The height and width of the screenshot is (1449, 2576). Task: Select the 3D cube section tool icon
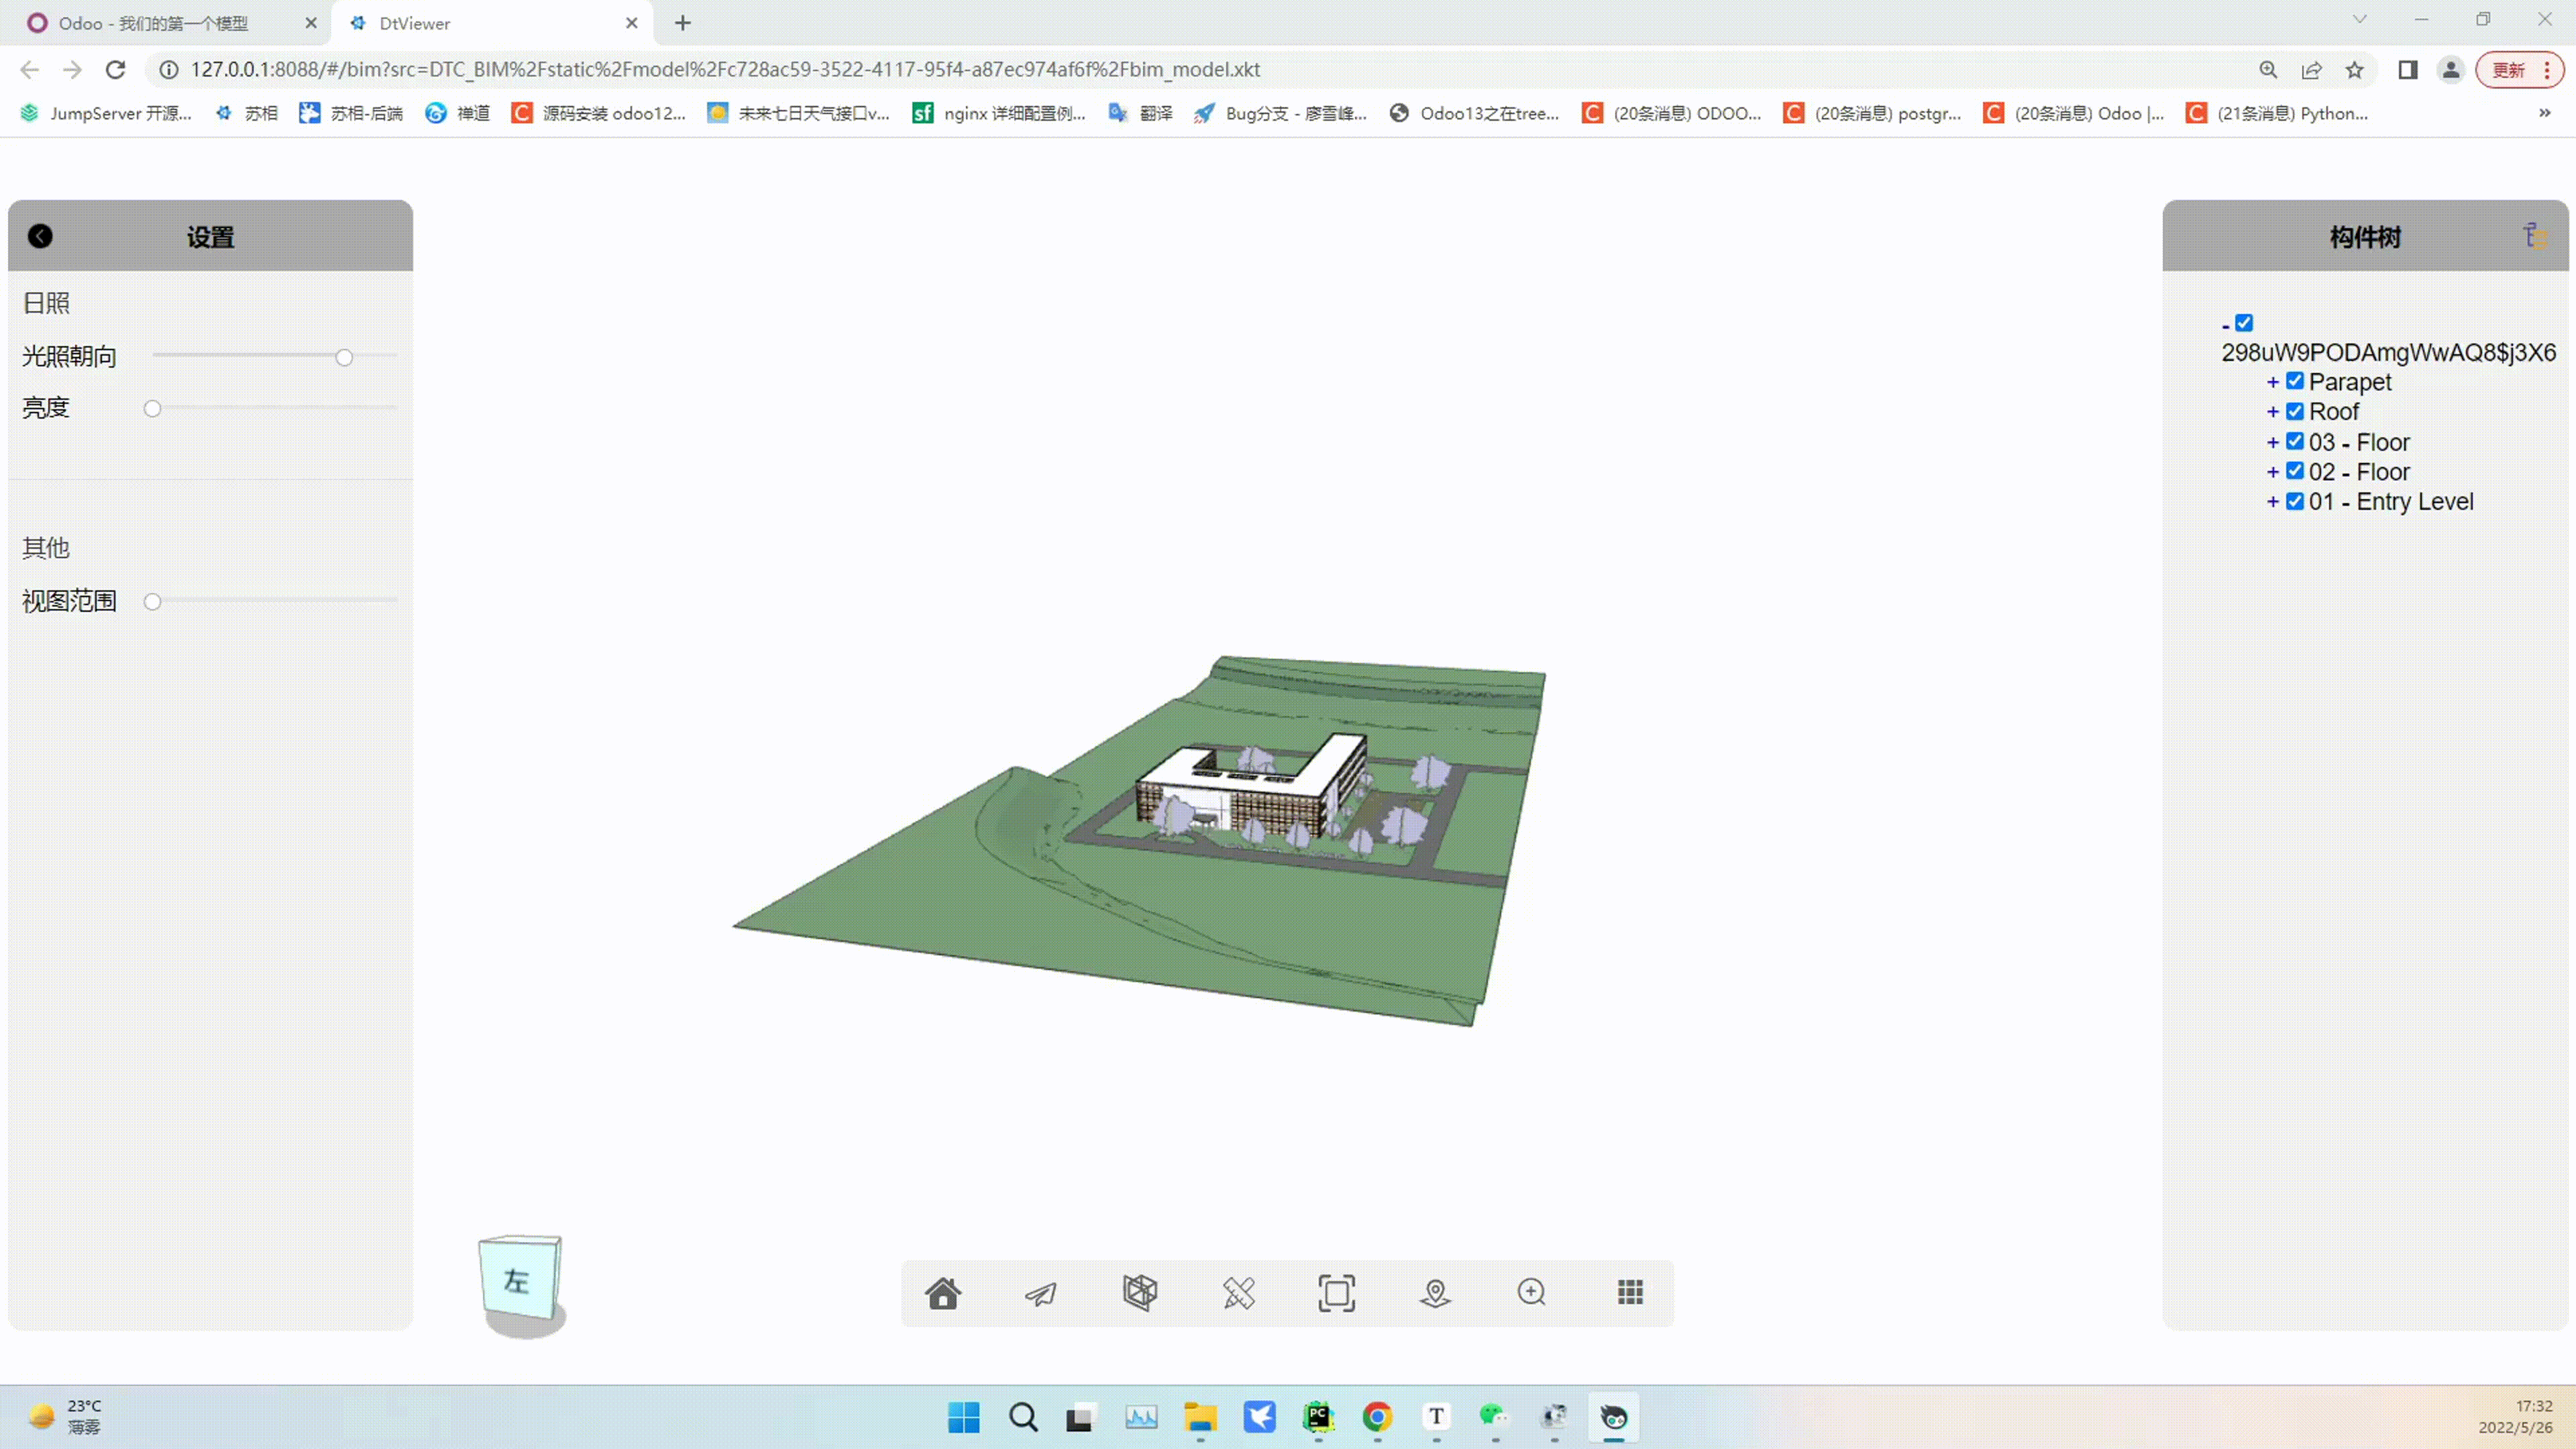1140,1292
